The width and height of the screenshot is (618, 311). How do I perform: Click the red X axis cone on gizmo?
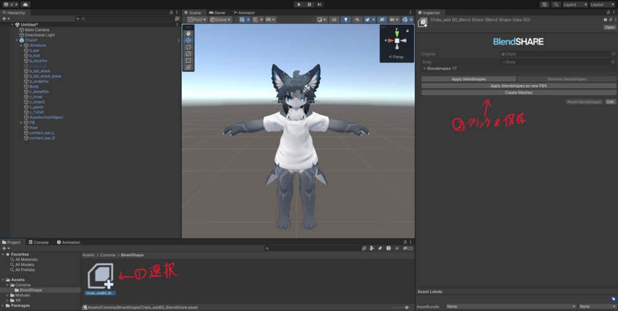point(390,40)
